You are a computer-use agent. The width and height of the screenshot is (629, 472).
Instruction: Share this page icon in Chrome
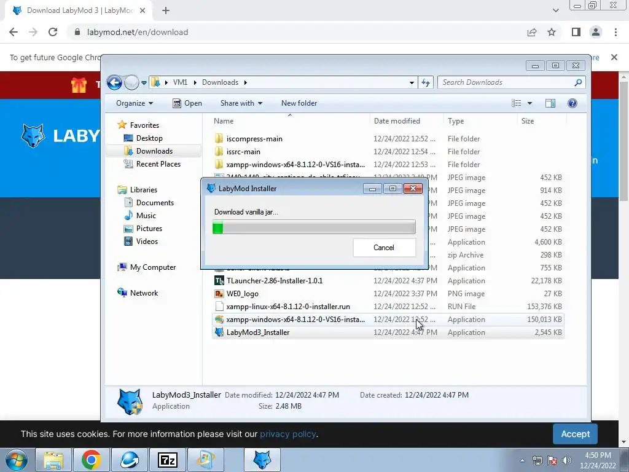tap(532, 32)
